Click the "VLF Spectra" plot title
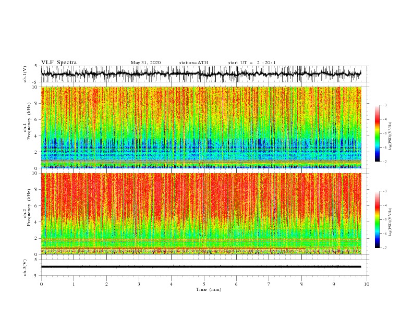This screenshot has width=413, height=319. coord(59,63)
